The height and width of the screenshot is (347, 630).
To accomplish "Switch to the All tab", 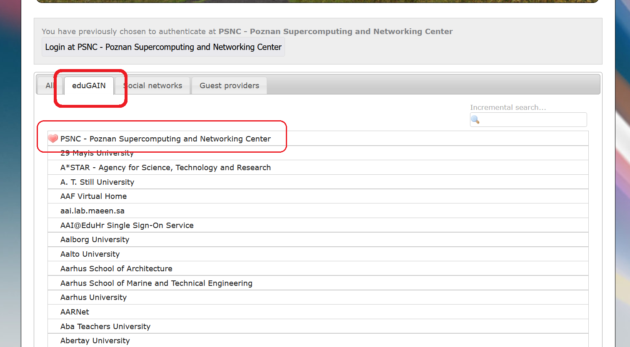I will pyautogui.click(x=50, y=86).
